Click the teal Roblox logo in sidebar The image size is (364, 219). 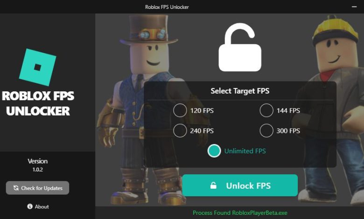click(38, 68)
